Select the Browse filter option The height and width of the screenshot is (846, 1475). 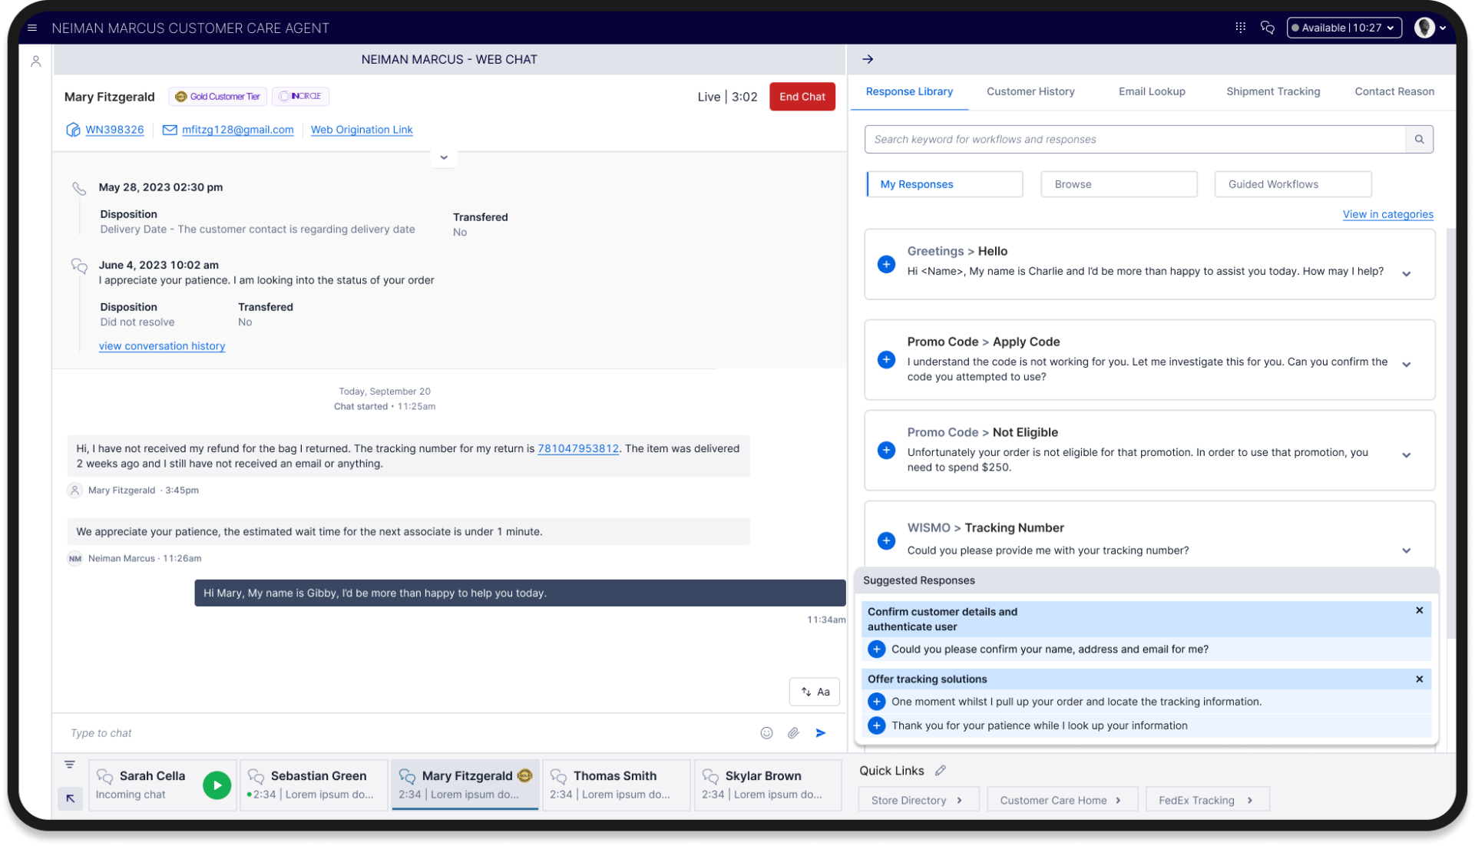point(1118,184)
